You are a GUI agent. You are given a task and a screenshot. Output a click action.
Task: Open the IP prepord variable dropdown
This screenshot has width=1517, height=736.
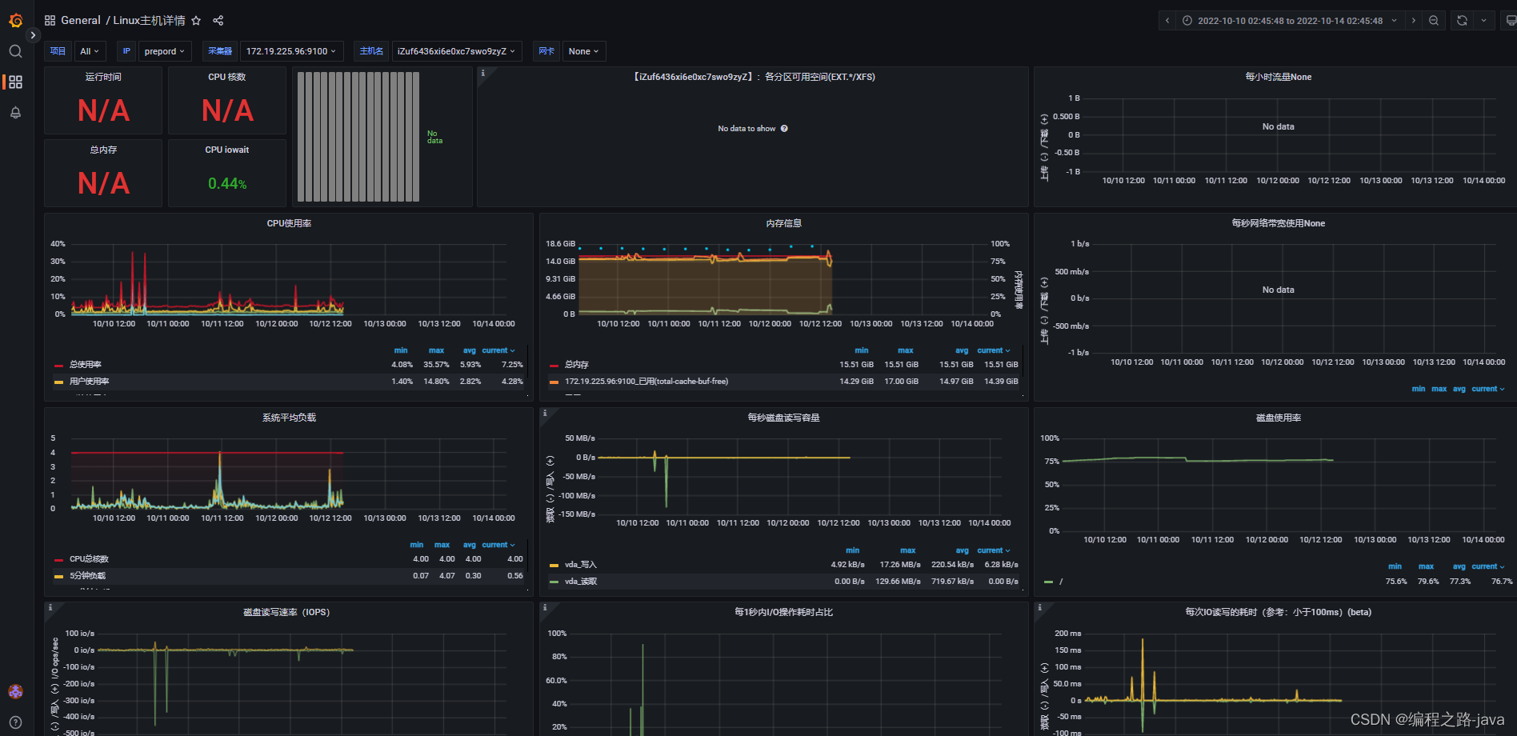click(x=165, y=51)
